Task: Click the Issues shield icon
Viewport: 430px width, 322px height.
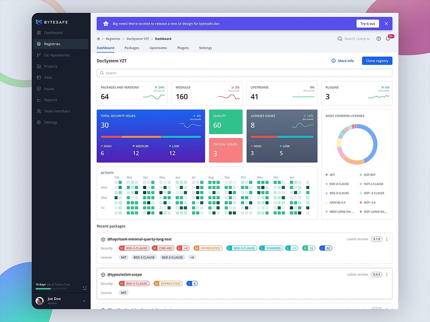Action: (x=39, y=88)
